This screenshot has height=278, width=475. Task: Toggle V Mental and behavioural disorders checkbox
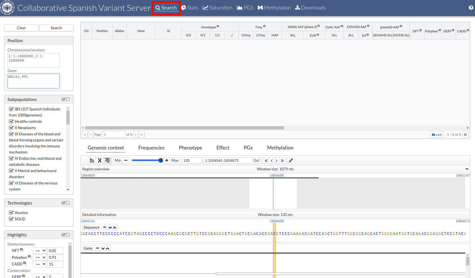pyautogui.click(x=11, y=171)
